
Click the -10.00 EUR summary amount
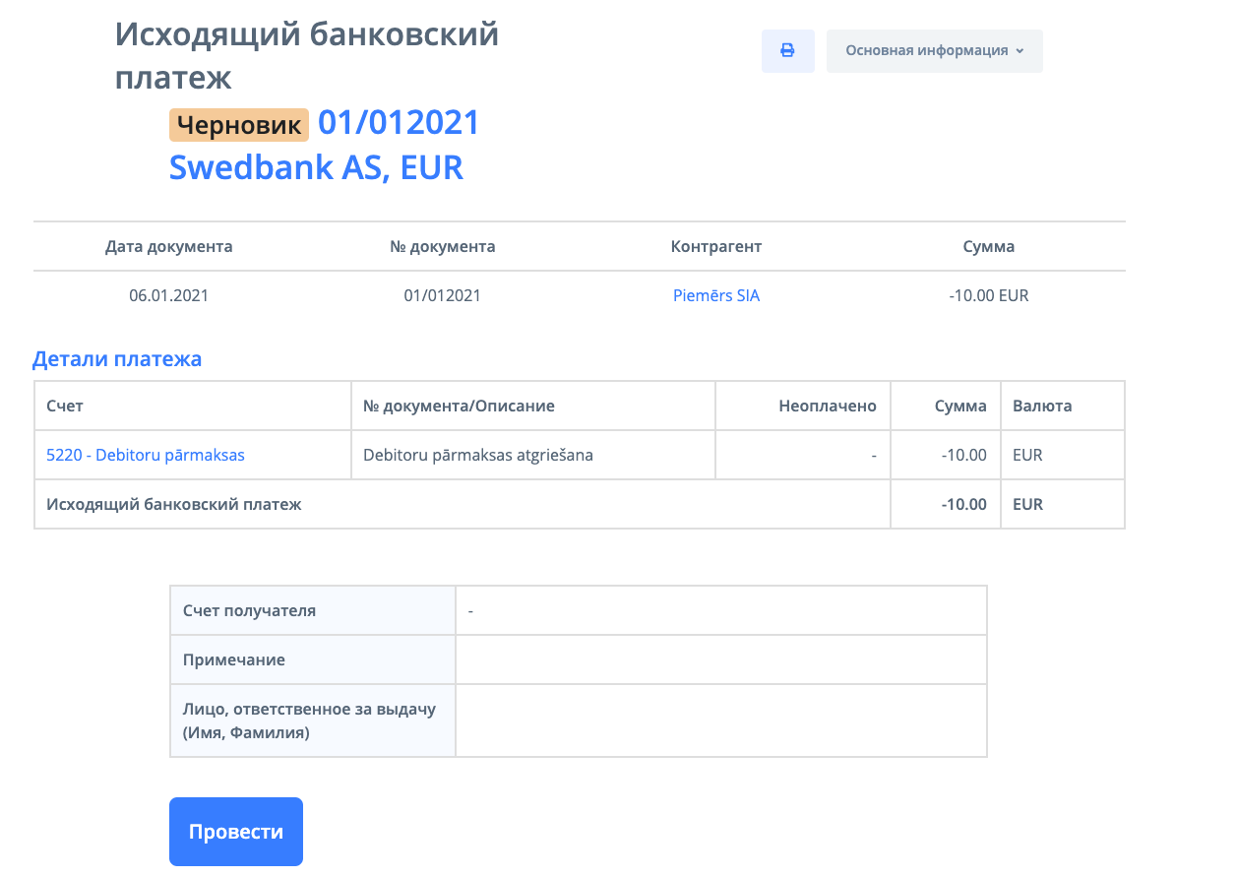[x=988, y=295]
